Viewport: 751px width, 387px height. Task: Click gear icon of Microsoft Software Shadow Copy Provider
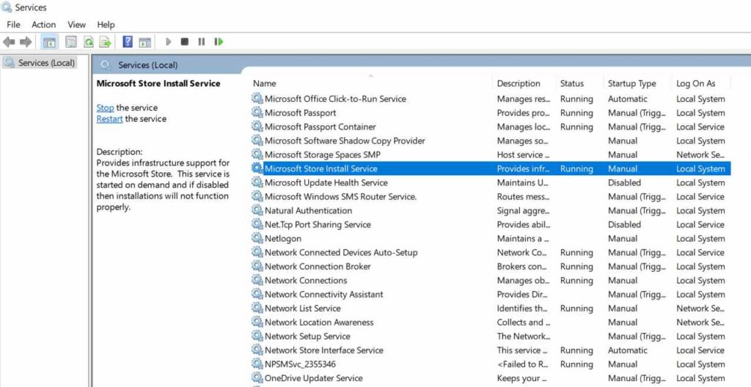[x=257, y=140]
